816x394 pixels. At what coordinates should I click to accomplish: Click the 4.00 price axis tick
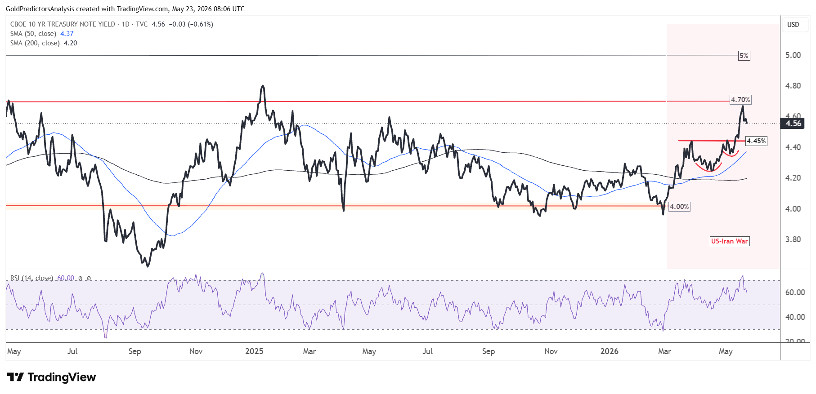[x=793, y=209]
